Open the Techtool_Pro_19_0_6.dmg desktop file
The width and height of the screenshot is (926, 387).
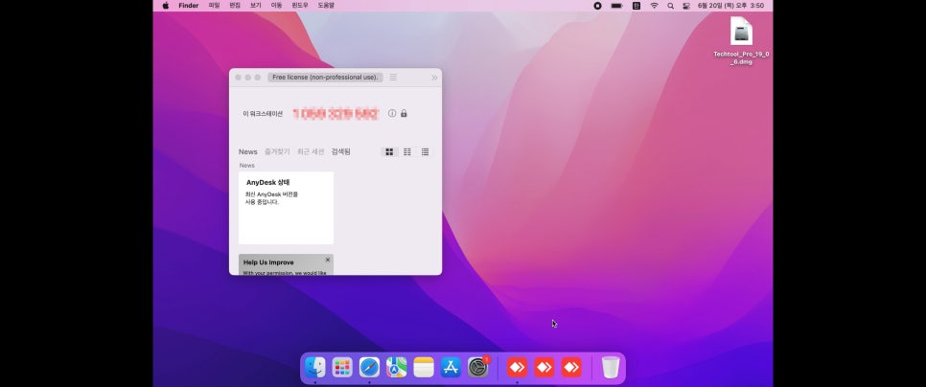click(x=741, y=40)
